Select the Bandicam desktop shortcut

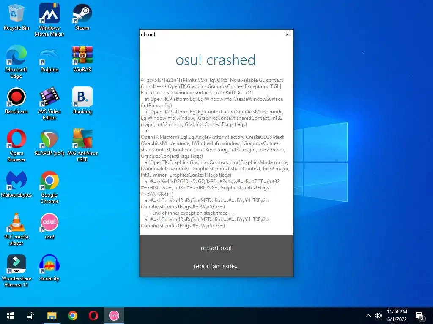pyautogui.click(x=16, y=101)
